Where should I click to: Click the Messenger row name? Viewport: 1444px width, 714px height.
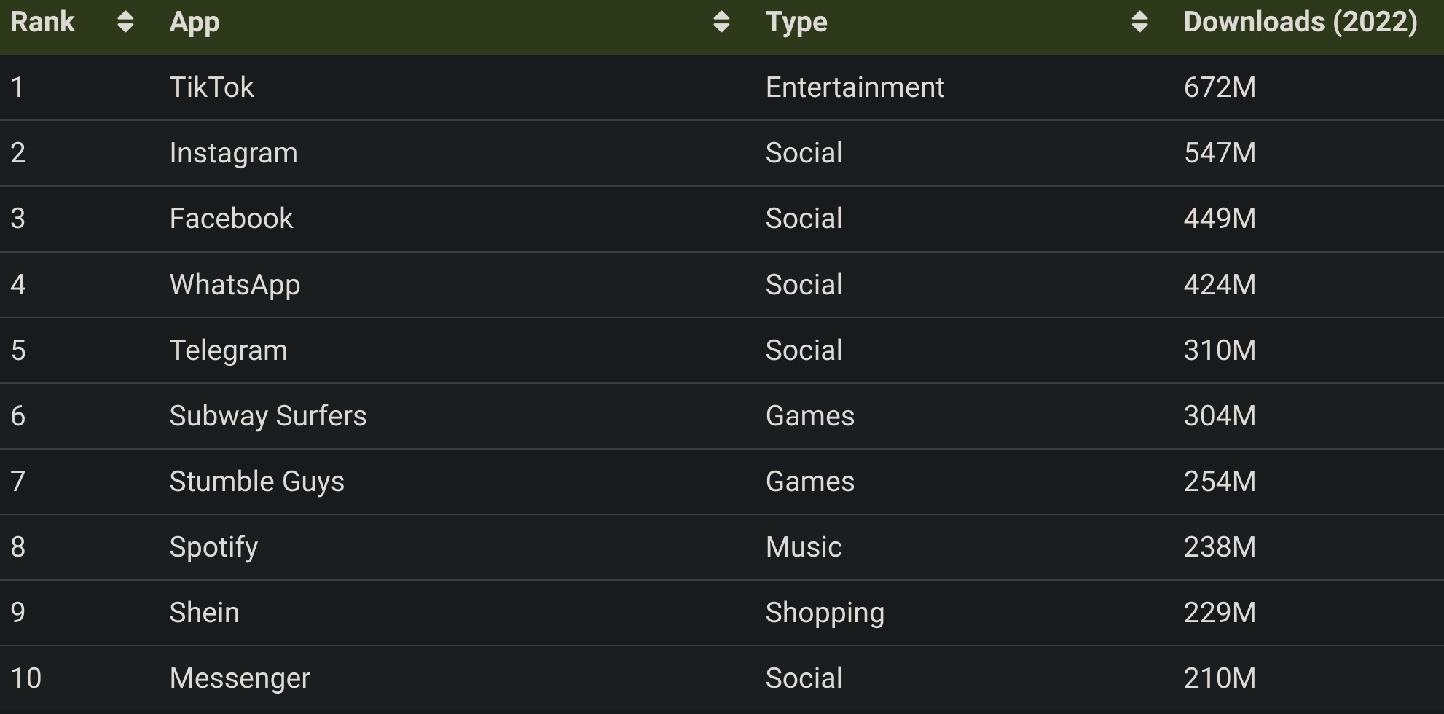(x=240, y=678)
